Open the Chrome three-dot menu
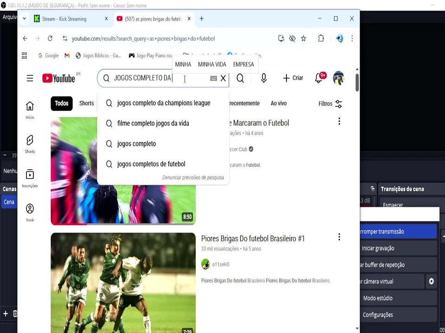Screen dimensions: 445x333 (x=352, y=38)
